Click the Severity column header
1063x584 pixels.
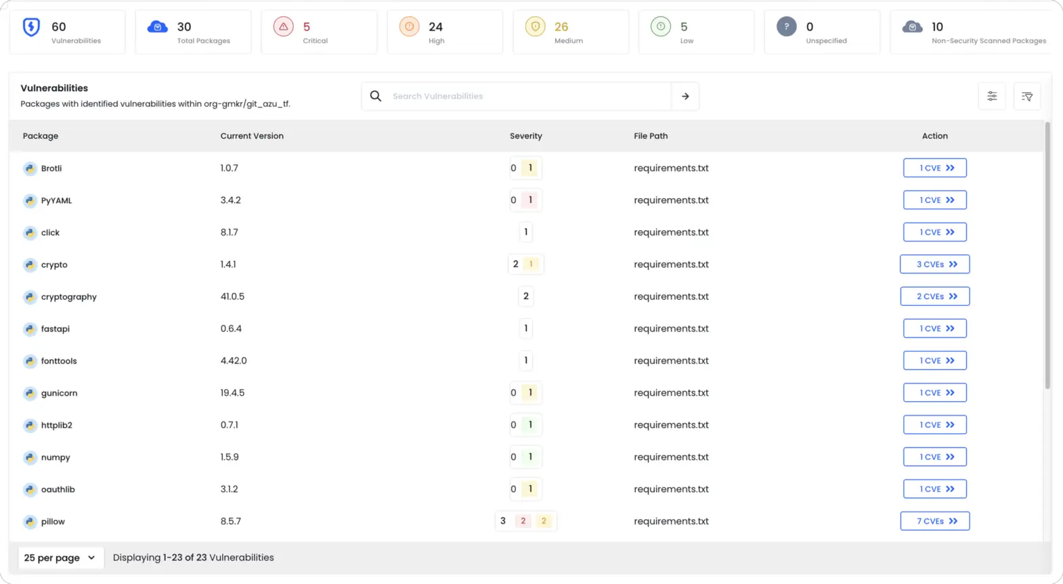tap(526, 136)
